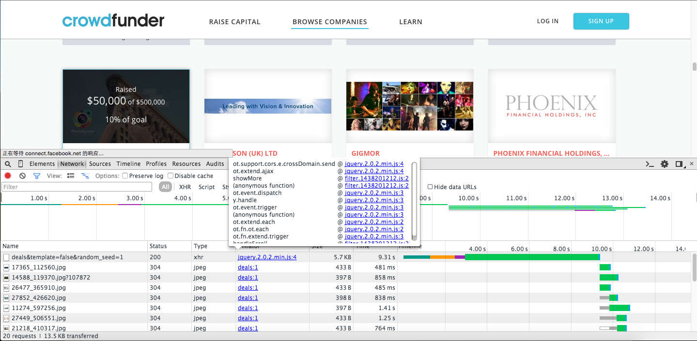
Task: Clear the network log
Action: point(22,176)
